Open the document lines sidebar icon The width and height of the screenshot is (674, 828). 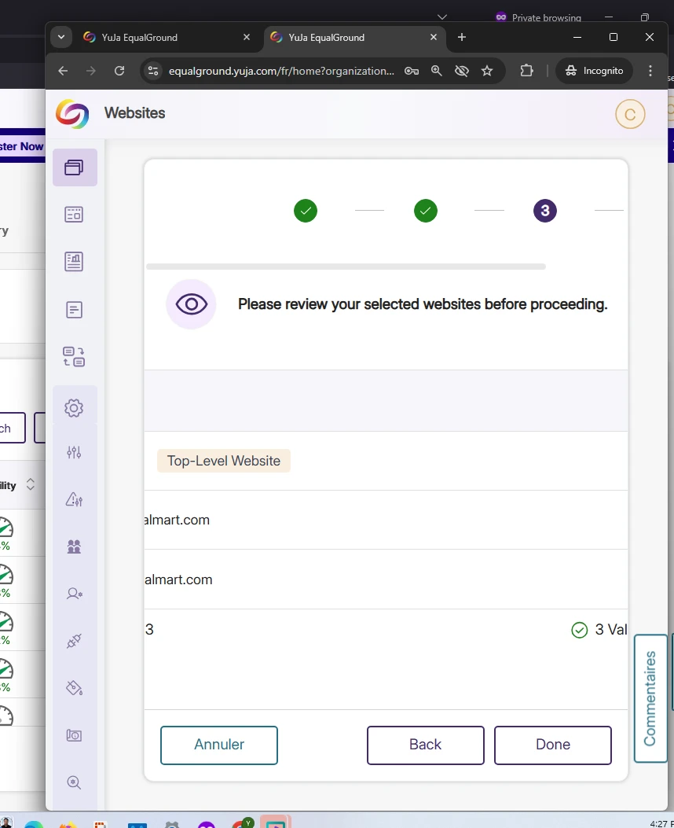click(74, 310)
